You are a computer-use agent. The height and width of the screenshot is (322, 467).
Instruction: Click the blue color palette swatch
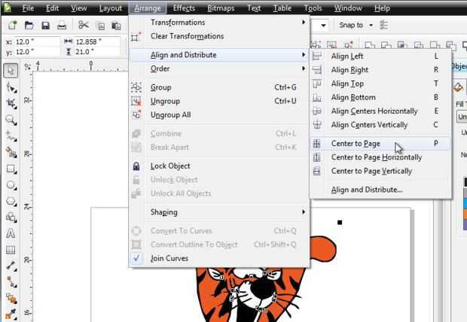pos(465,204)
